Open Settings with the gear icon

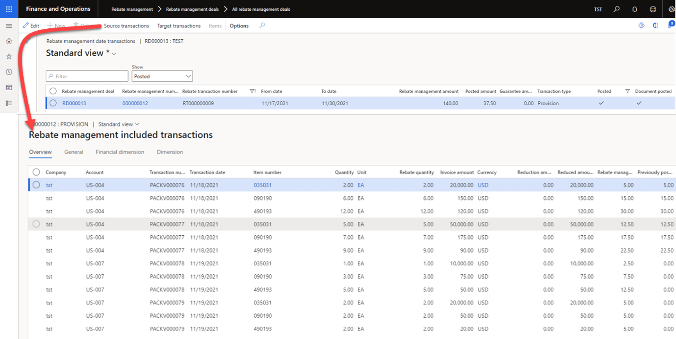coord(671,9)
